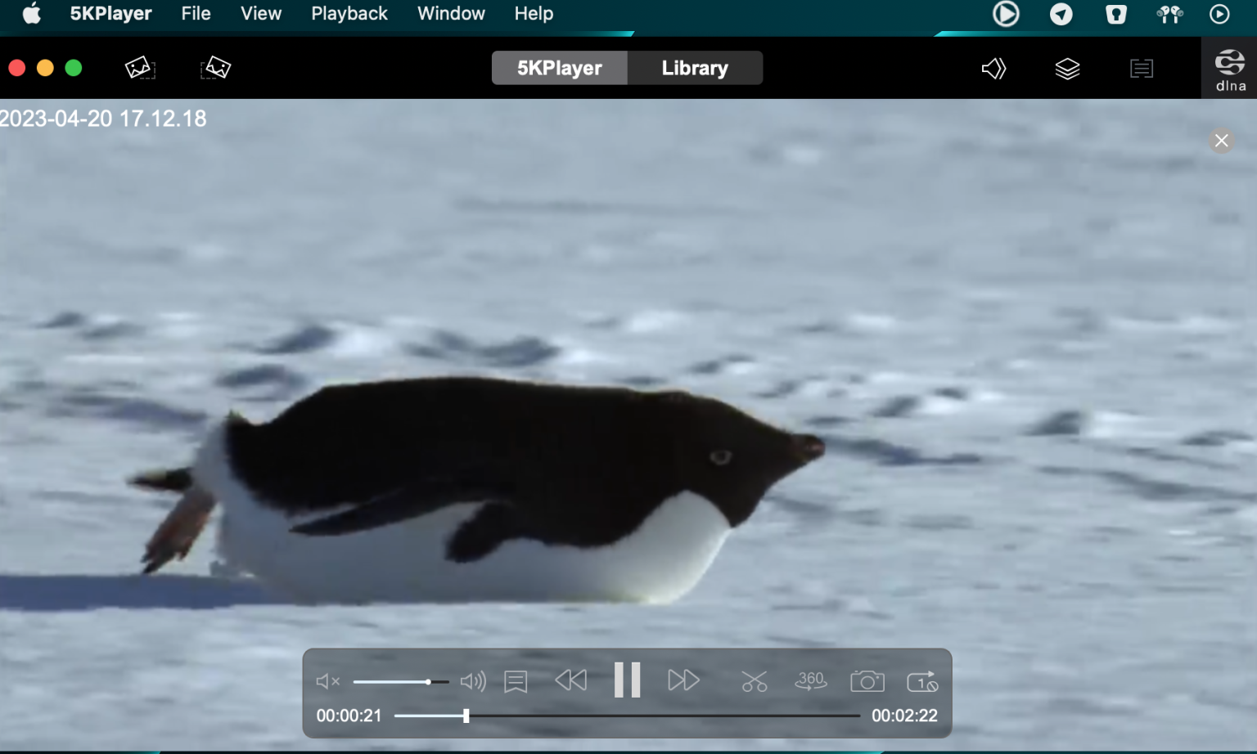The image size is (1257, 754).
Task: Open the subtitle or chapter bookmark icon
Action: 516,681
